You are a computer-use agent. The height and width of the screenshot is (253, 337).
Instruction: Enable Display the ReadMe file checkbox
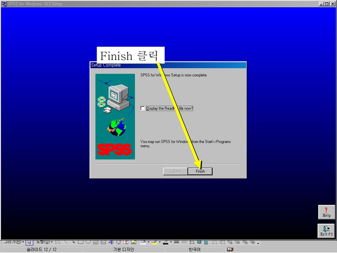(143, 108)
